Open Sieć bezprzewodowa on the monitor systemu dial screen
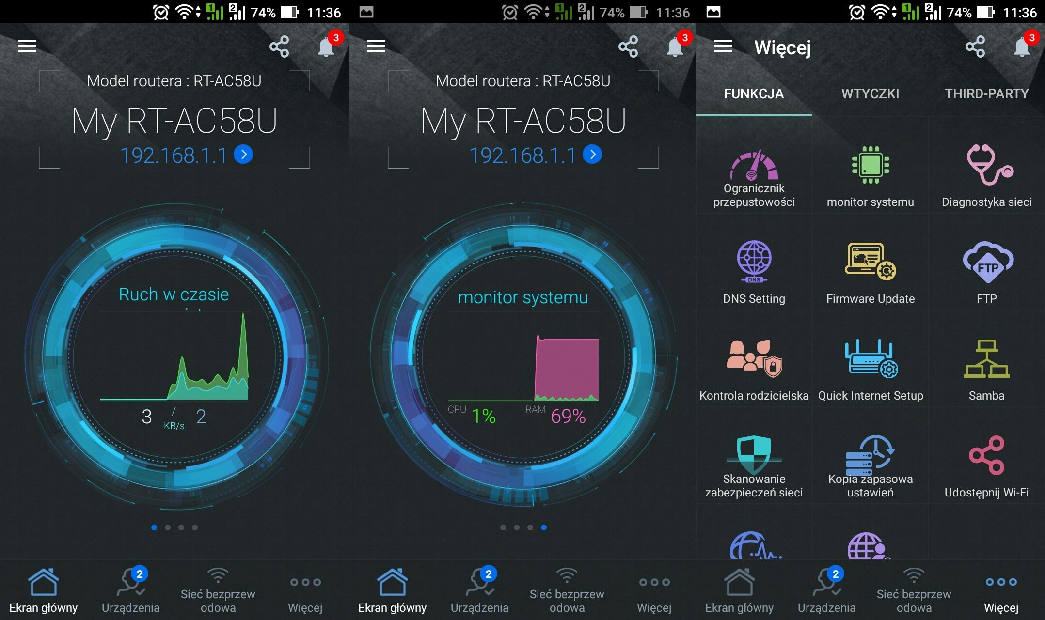Viewport: 1045px width, 620px height. pyautogui.click(x=567, y=591)
